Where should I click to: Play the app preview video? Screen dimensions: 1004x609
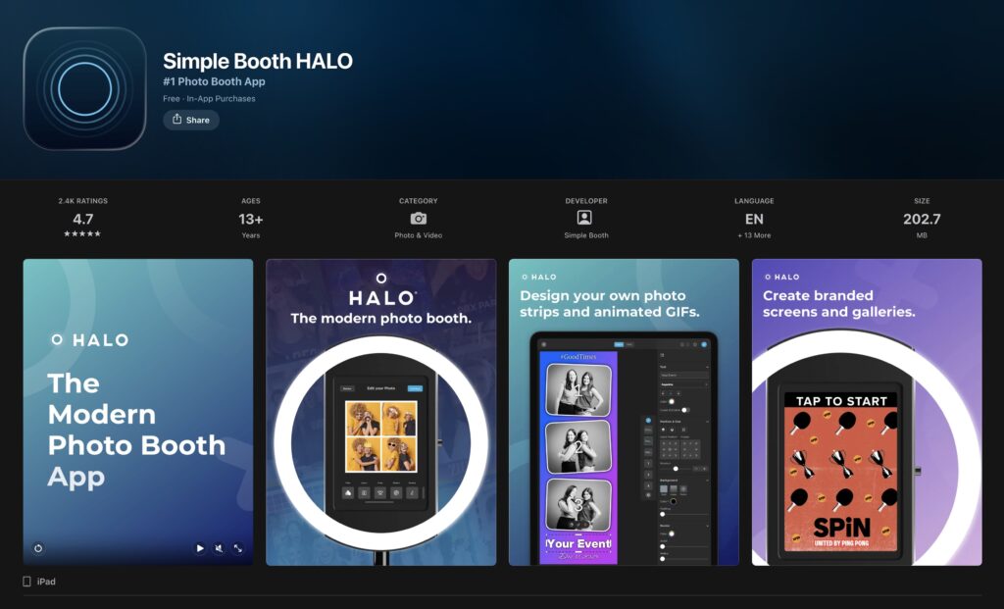(x=200, y=548)
